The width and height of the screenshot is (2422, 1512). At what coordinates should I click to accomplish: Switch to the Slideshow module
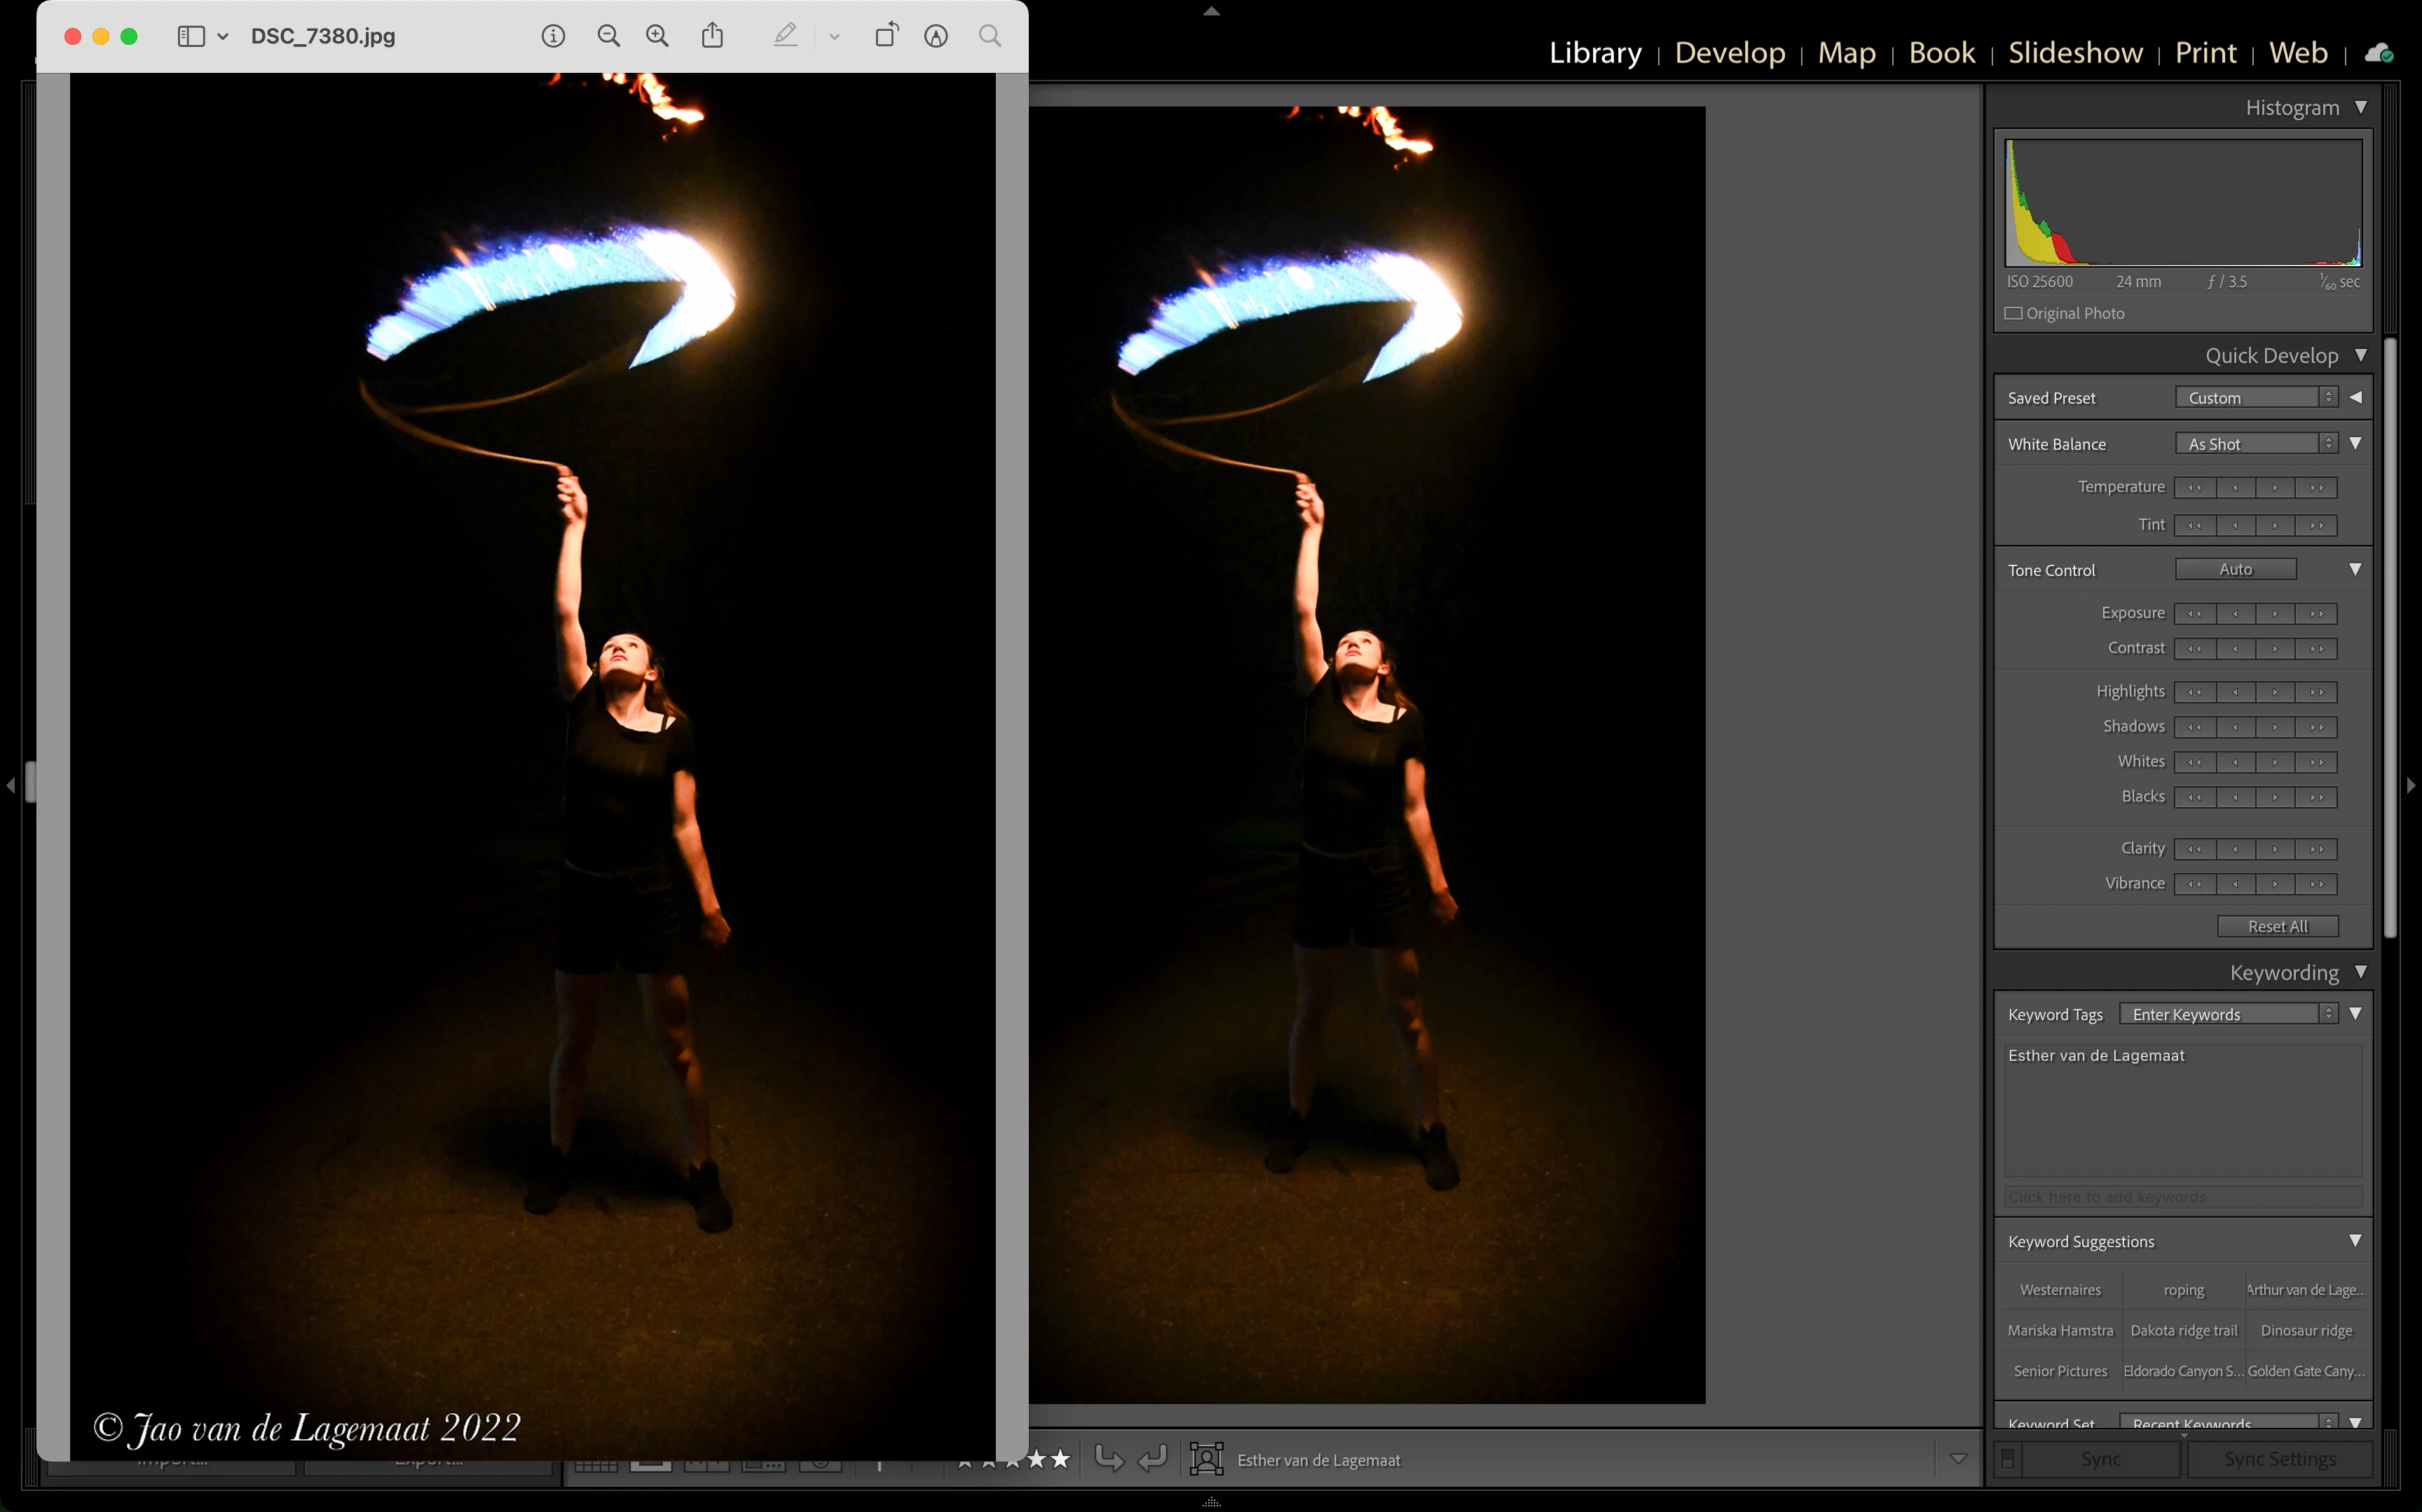point(2075,52)
